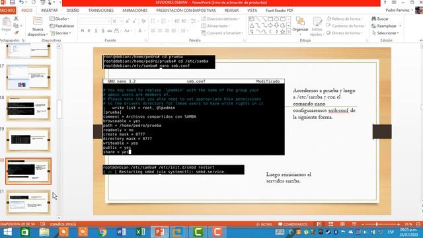423x238 pixels.
Task: Click the Pedro Ramirez account name
Action: 398,10
